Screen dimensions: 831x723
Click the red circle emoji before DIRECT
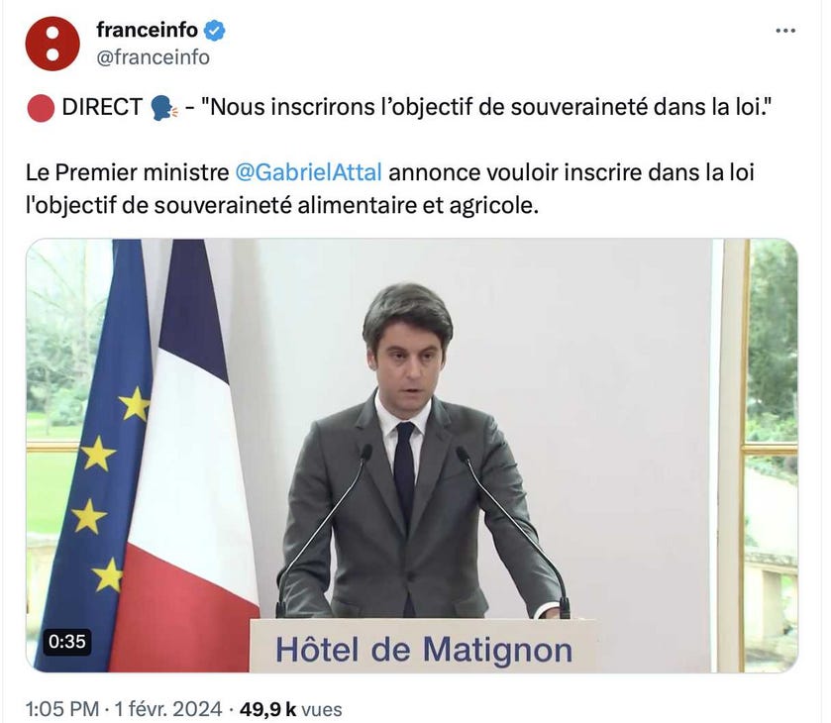(x=41, y=108)
